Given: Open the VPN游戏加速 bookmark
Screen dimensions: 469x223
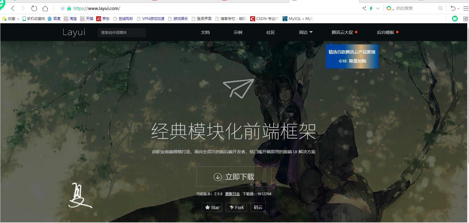Looking at the screenshot, I should tap(150, 19).
